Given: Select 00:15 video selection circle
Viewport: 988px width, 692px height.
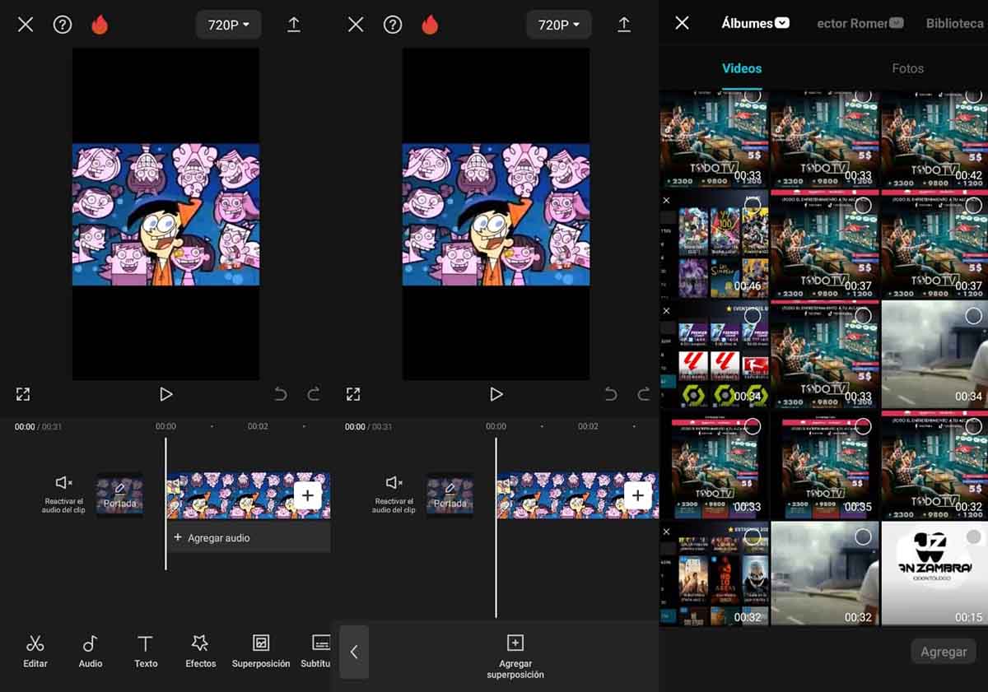Looking at the screenshot, I should coord(973,536).
